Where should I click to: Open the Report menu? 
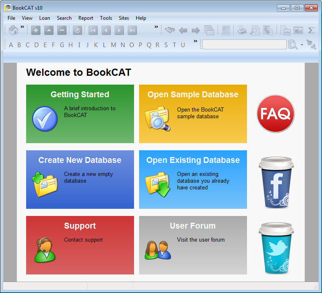pyautogui.click(x=86, y=18)
